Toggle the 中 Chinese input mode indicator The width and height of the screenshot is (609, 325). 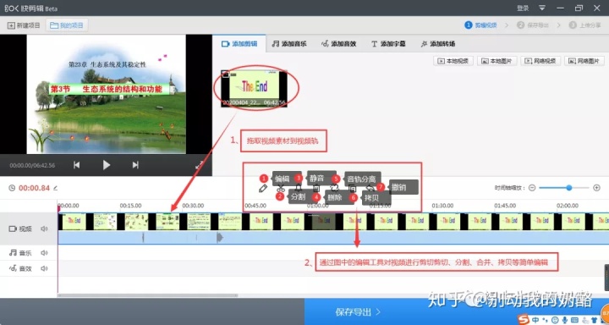tap(535, 320)
